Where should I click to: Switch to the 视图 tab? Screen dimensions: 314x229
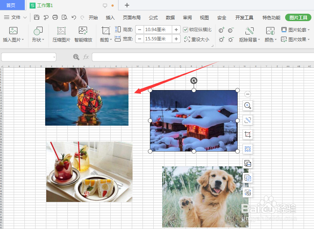pos(204,18)
